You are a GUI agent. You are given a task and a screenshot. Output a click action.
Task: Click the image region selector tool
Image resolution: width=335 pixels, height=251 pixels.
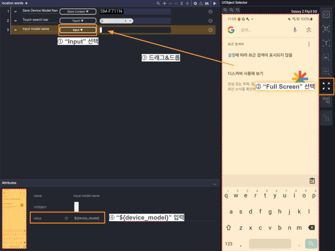[x=326, y=57]
